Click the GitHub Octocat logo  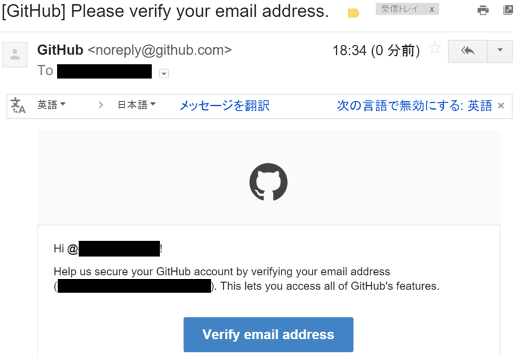coord(269,182)
